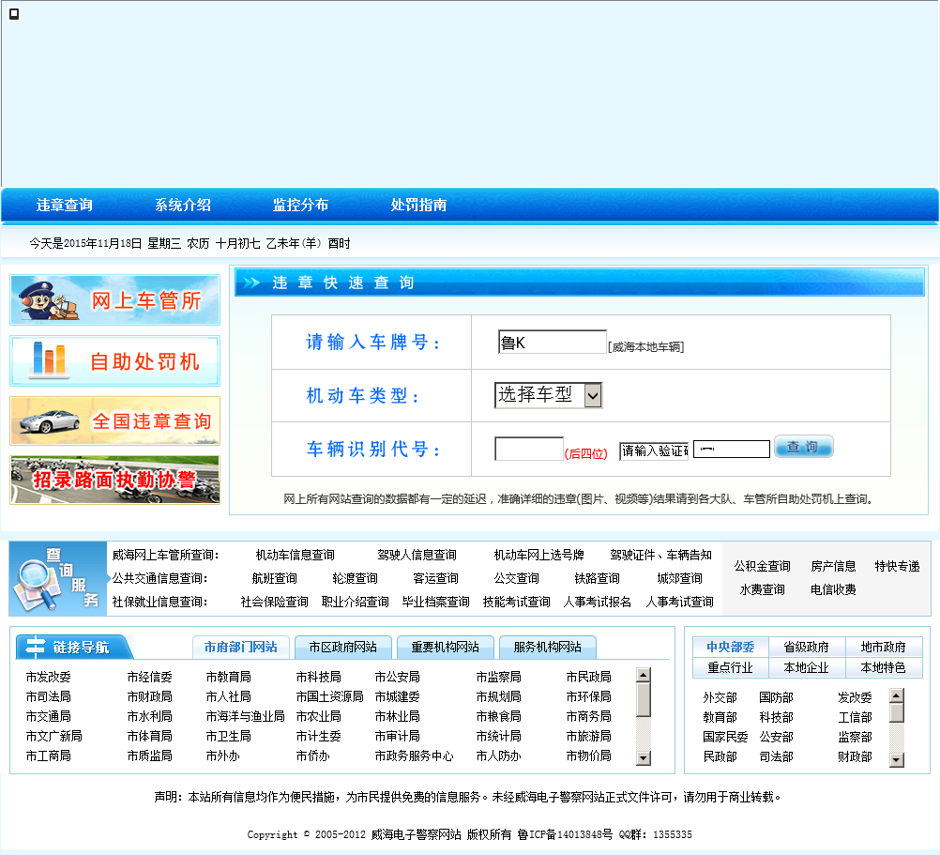Switch to 重要机构网站 tab
This screenshot has width=940, height=855.
click(x=445, y=648)
